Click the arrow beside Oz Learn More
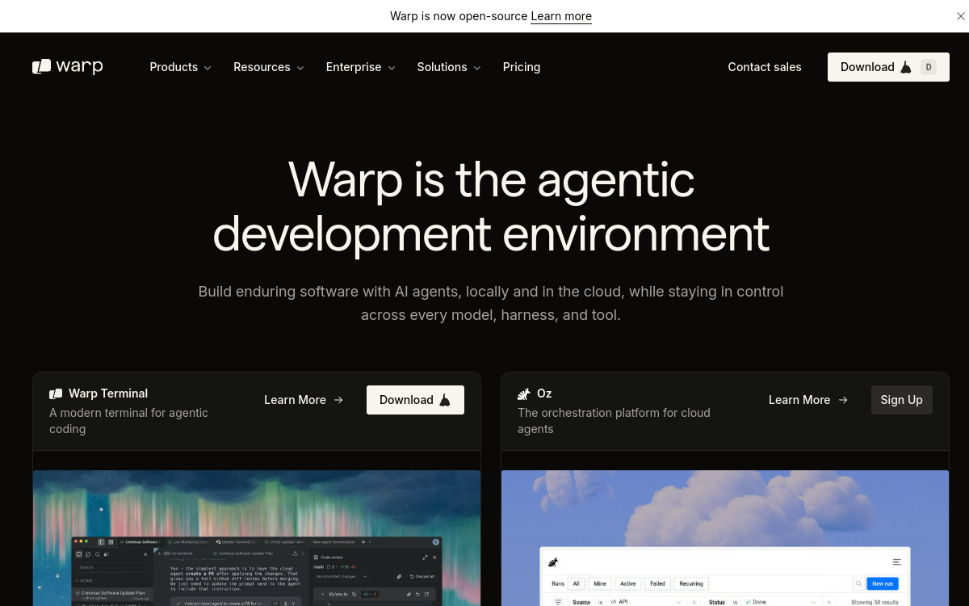This screenshot has height=606, width=969. click(843, 400)
